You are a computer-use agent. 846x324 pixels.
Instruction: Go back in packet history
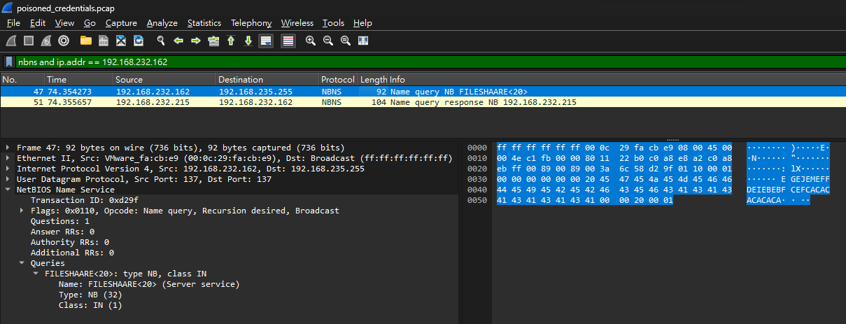pos(178,41)
